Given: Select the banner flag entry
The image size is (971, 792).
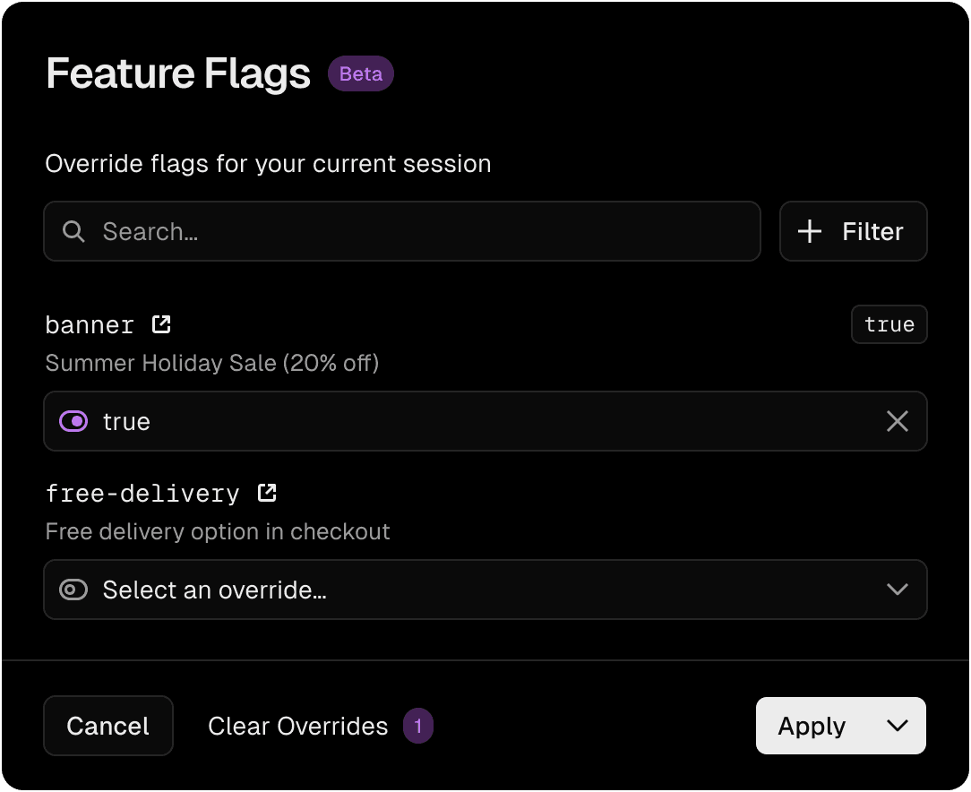Looking at the screenshot, I should point(90,324).
